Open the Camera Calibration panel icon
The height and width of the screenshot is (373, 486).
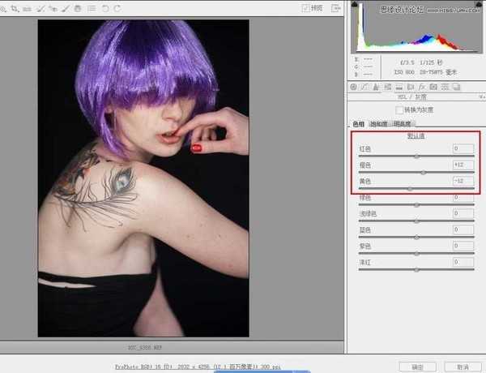(x=433, y=86)
